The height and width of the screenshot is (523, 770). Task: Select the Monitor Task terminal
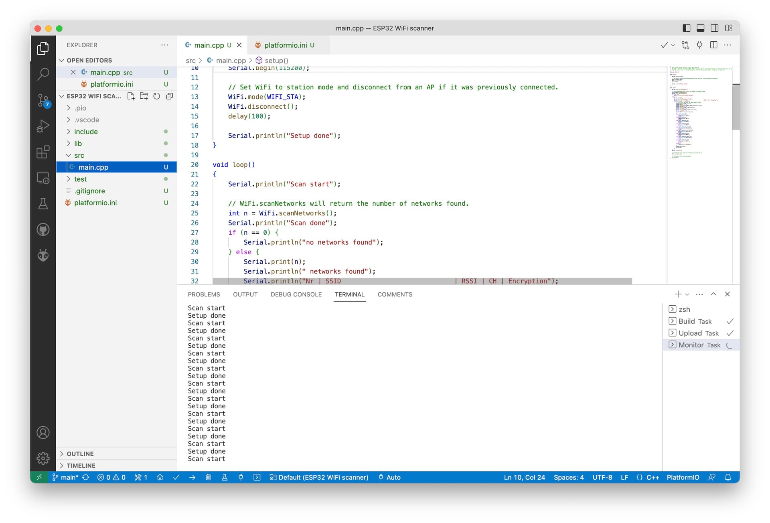(x=701, y=345)
